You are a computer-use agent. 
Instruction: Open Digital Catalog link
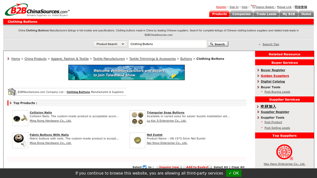click(273, 81)
